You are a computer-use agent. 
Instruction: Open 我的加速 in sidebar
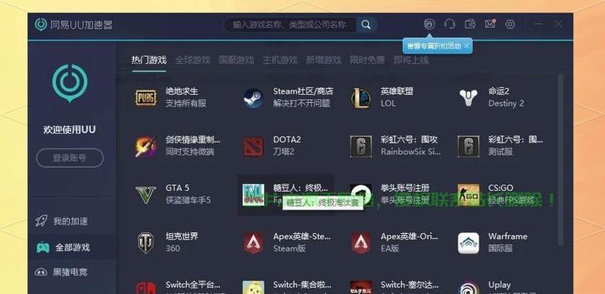point(71,221)
